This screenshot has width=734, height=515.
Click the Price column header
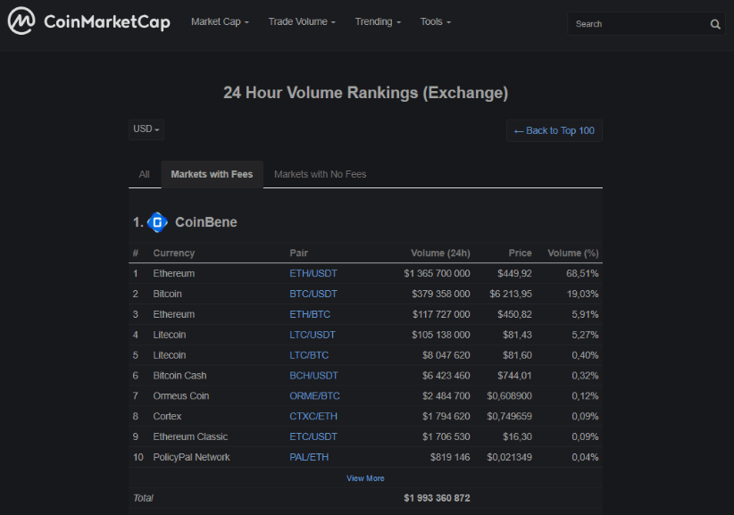520,253
